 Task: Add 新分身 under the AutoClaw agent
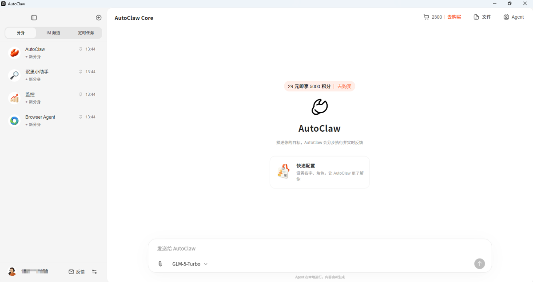pos(33,57)
